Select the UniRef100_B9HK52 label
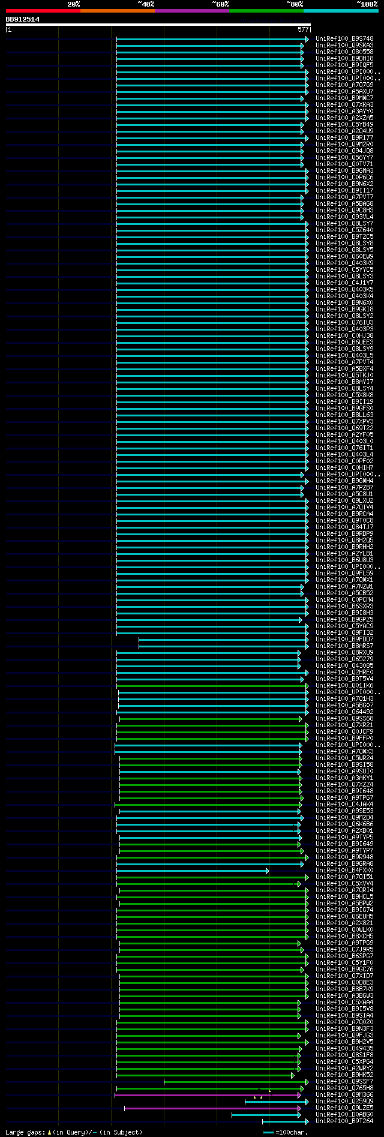Image resolution: width=384 pixels, height=1137 pixels. click(x=344, y=1075)
